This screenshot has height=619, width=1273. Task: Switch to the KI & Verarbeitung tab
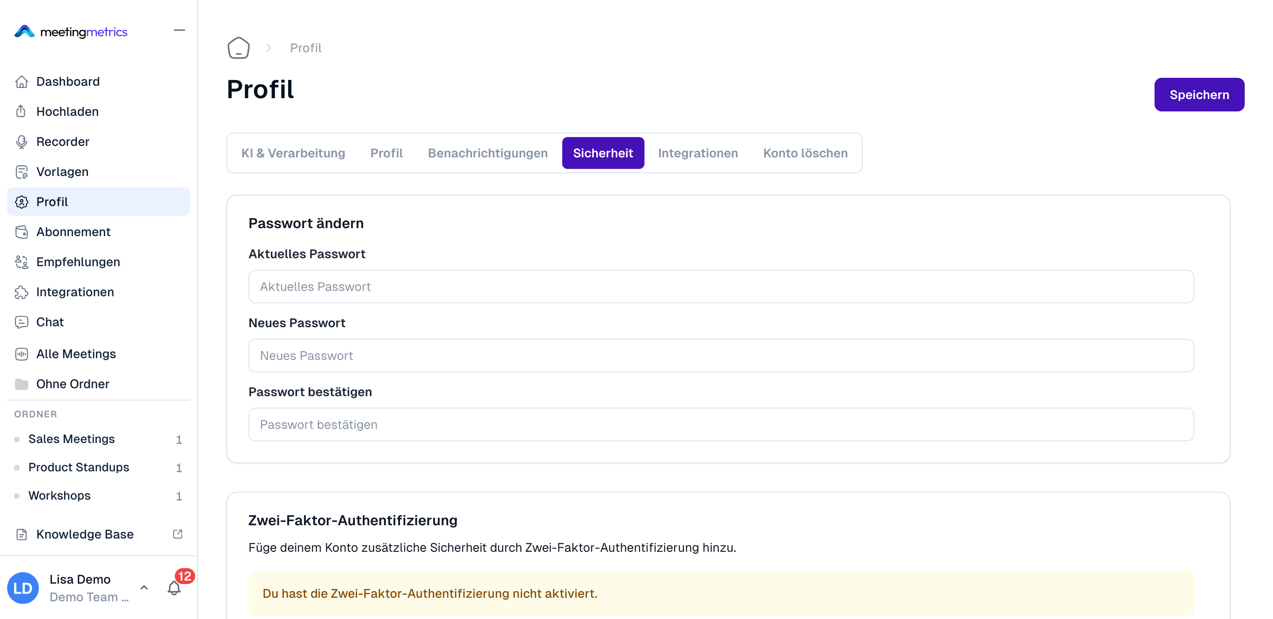tap(293, 153)
